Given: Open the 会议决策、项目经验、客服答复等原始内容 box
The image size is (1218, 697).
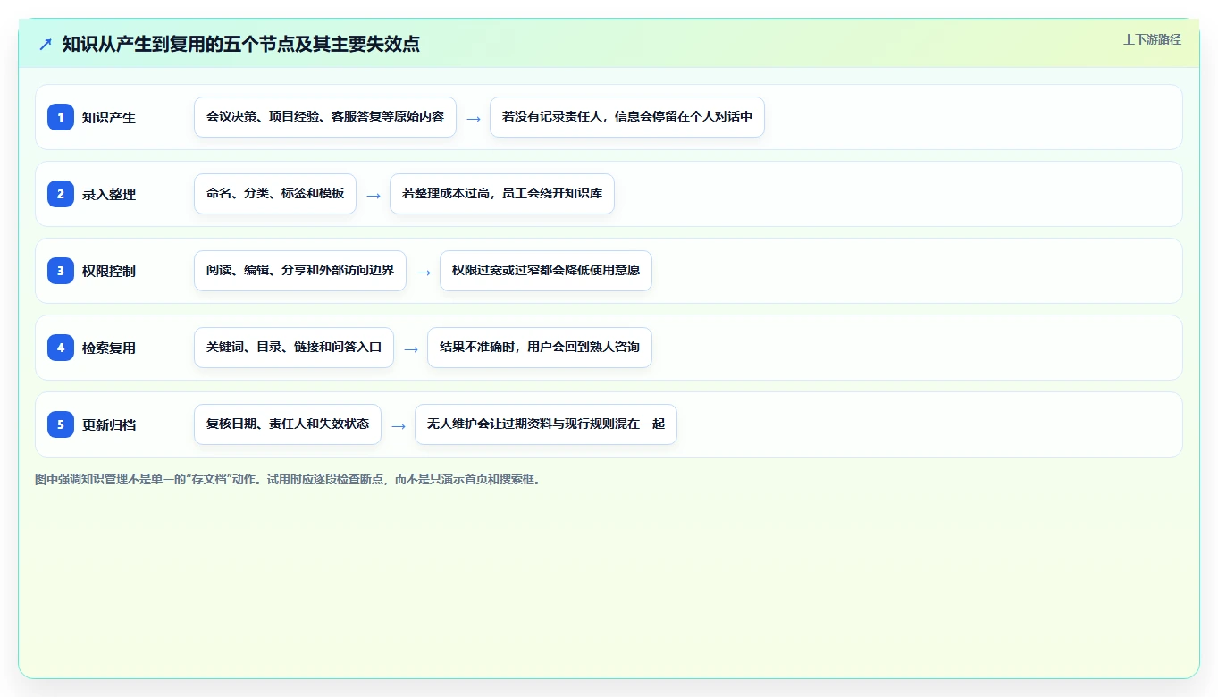Looking at the screenshot, I should pos(325,117).
